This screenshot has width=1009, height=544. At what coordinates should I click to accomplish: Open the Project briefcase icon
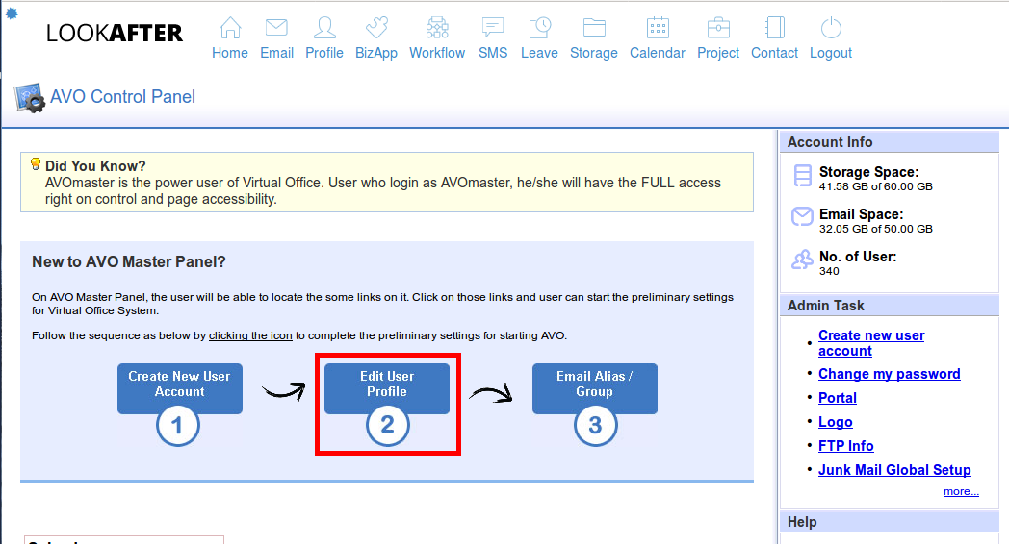click(x=718, y=28)
